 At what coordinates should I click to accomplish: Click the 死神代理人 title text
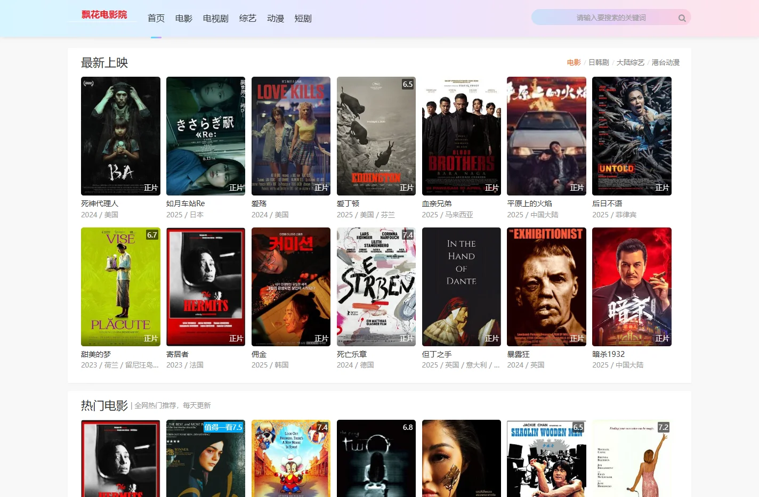[x=100, y=203]
